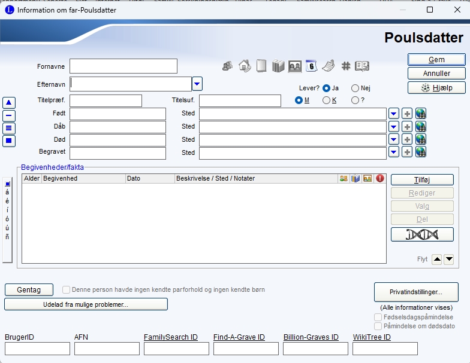Open the Født Sted dropdown arrow

[x=393, y=114]
